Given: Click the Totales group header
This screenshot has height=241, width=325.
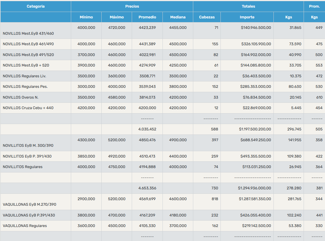Looking at the screenshot, I should point(248,6).
